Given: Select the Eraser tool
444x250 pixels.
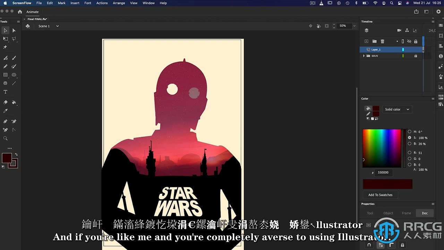Looking at the screenshot, I should click(5, 102).
